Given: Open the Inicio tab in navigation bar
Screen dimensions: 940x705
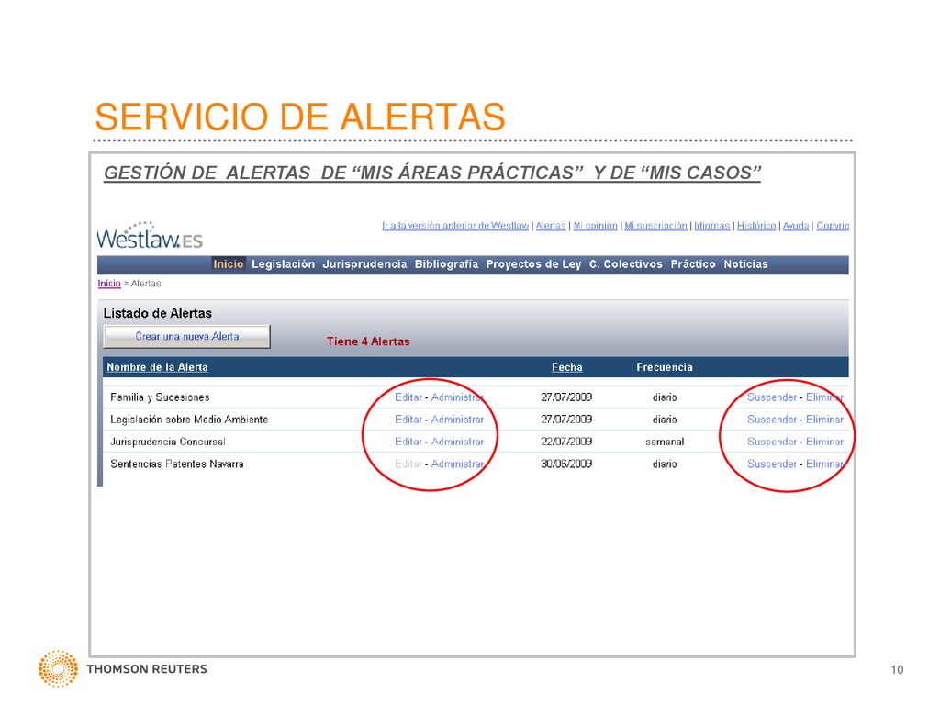Looking at the screenshot, I should tap(228, 264).
